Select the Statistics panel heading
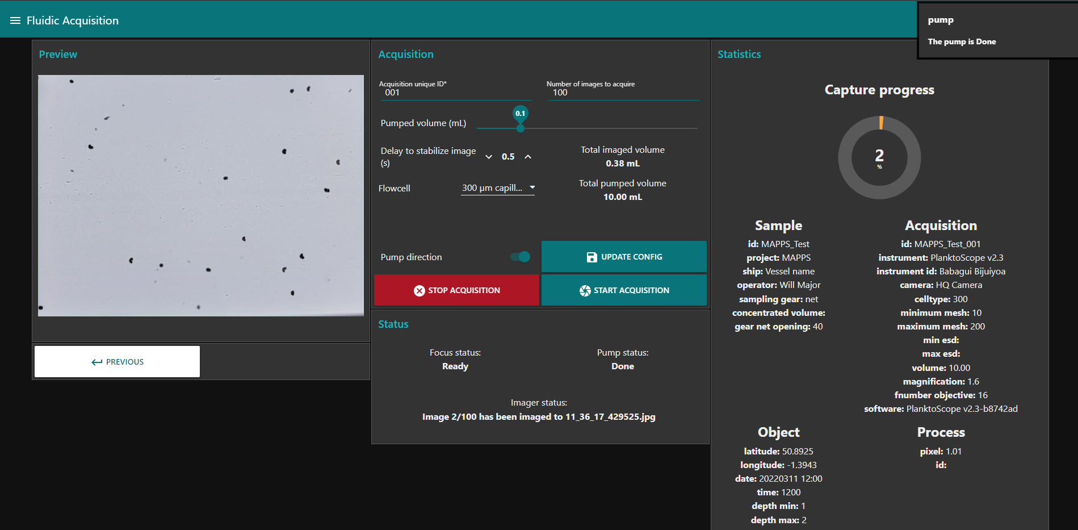The height and width of the screenshot is (530, 1078). coord(739,55)
